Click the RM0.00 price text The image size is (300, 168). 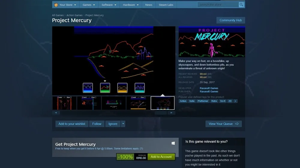(x=141, y=158)
